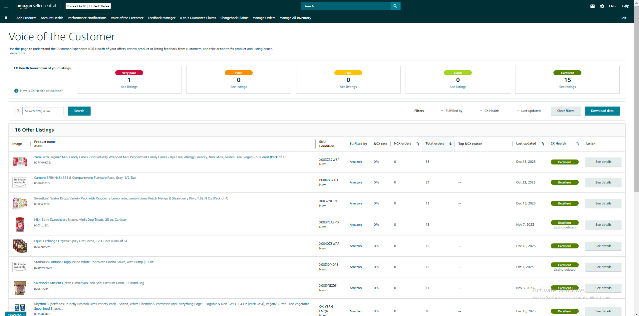639x316 pixels.
Task: Open the messages envelope icon
Action: pos(592,6)
